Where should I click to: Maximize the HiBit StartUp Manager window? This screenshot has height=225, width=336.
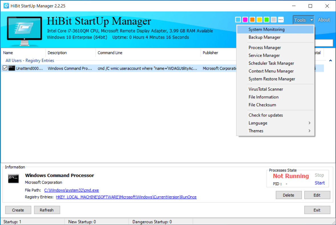pyautogui.click(x=310, y=6)
